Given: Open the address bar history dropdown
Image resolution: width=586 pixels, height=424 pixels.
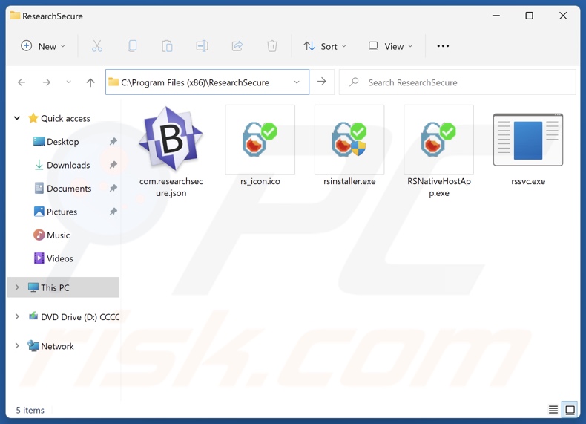Looking at the screenshot, I should [x=297, y=82].
